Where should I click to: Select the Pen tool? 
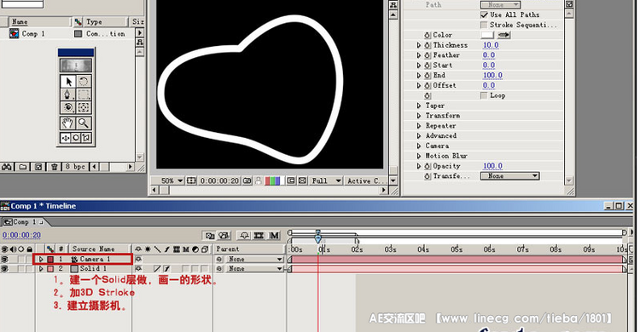[68, 94]
